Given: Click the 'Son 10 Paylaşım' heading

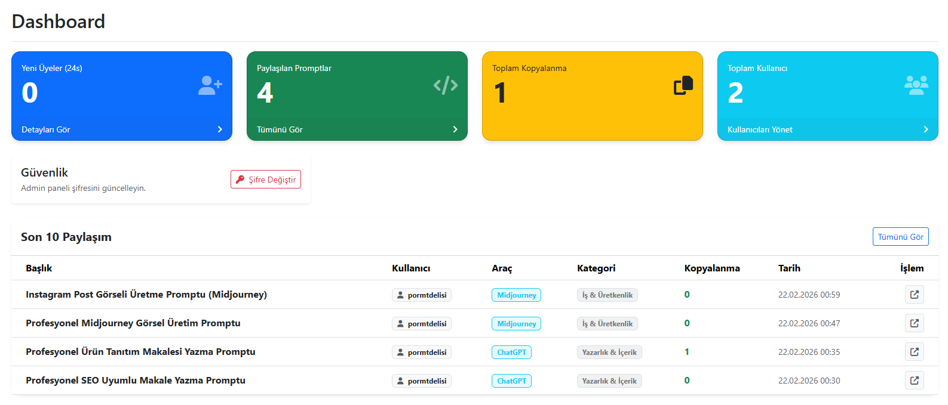Looking at the screenshot, I should pos(66,237).
